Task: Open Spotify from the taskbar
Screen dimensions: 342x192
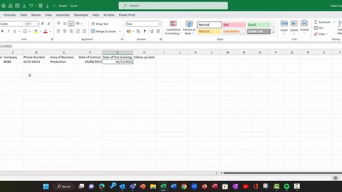Action: coord(286,186)
